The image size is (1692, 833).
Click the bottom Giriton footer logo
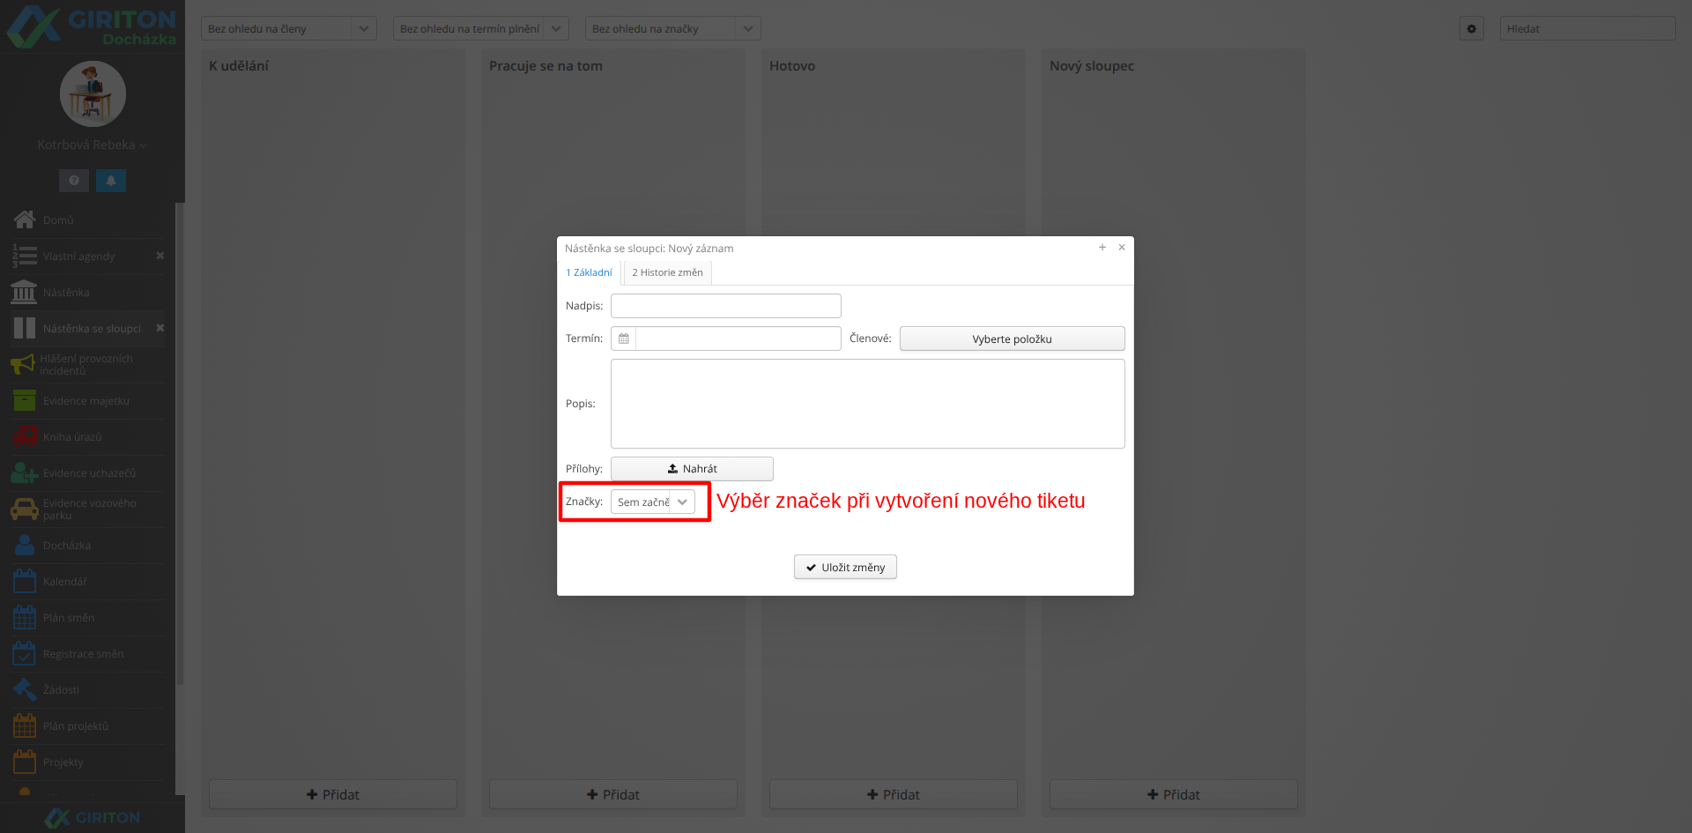(93, 817)
